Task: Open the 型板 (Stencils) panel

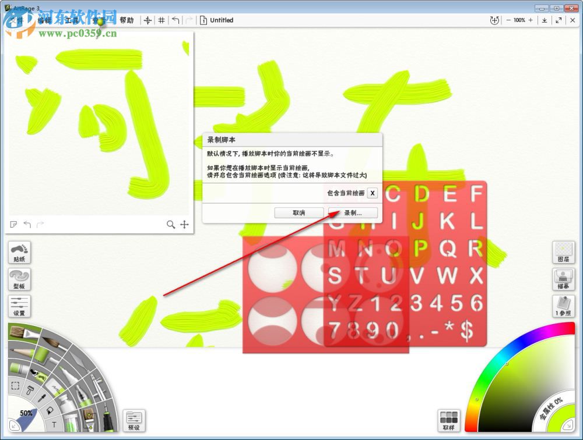Action: [x=19, y=278]
